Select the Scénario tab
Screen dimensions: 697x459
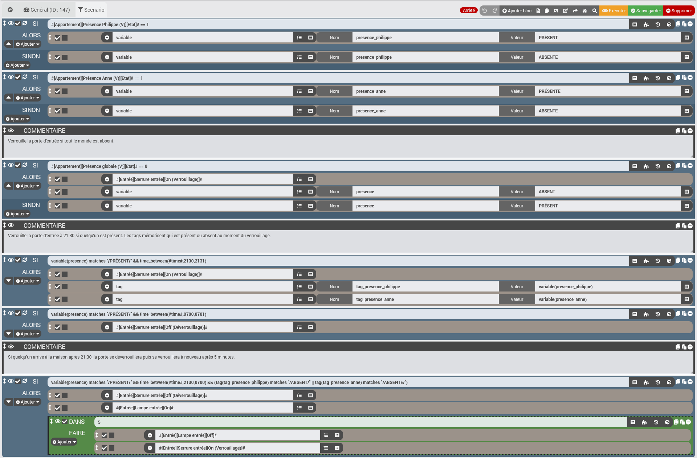coord(91,10)
